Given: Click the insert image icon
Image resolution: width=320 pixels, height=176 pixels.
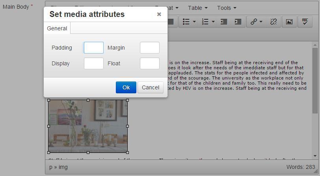Looking at the screenshot, I should pyautogui.click(x=289, y=22).
